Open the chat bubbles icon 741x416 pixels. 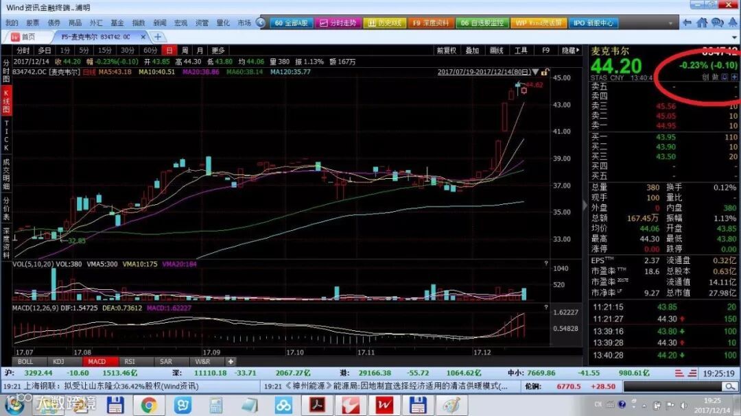click(x=718, y=23)
